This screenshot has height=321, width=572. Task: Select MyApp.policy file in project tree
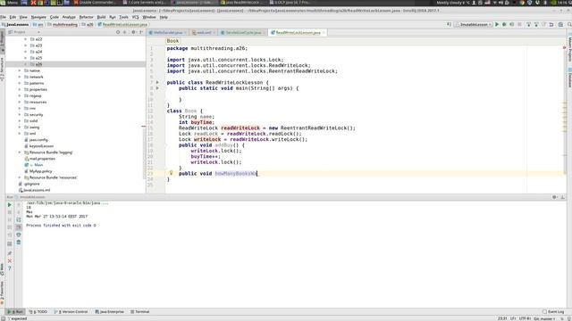(40, 171)
